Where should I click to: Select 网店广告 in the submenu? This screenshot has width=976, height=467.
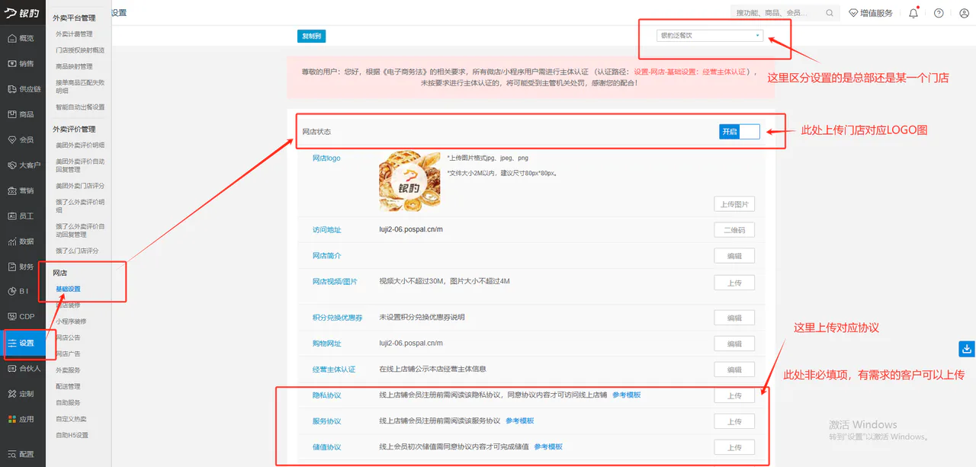(68, 354)
